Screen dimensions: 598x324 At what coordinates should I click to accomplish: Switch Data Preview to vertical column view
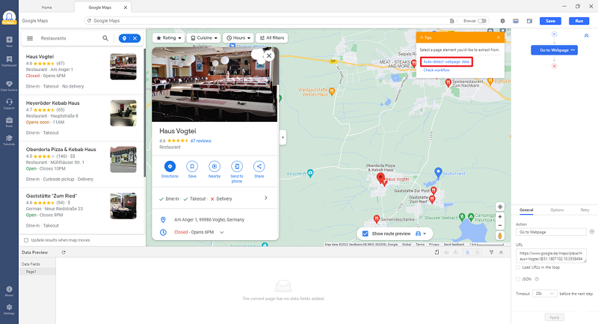point(477,252)
